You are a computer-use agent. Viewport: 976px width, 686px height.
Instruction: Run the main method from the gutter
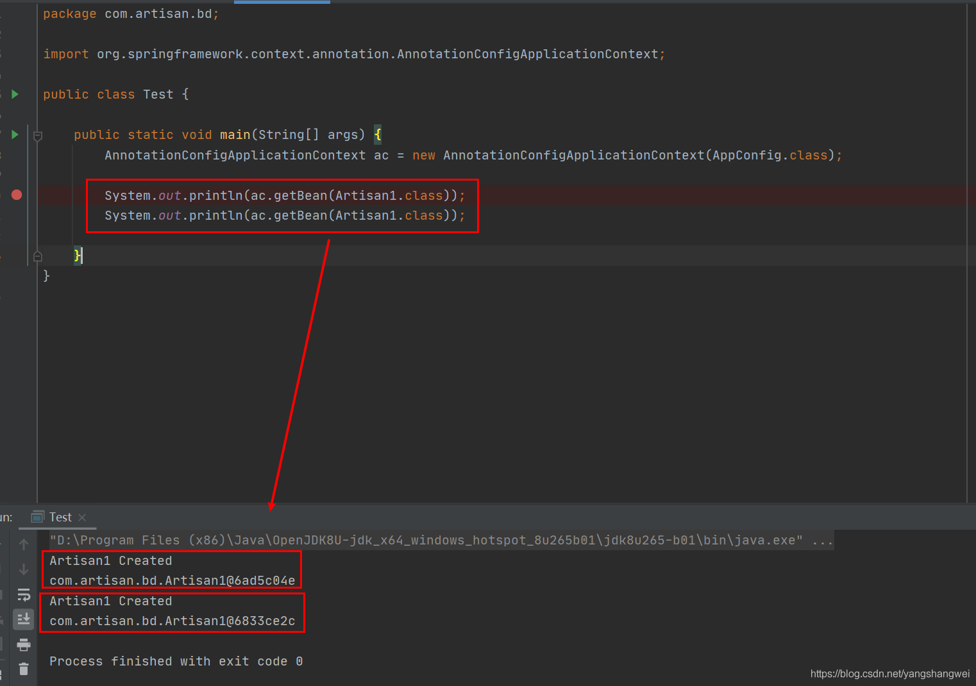point(15,135)
